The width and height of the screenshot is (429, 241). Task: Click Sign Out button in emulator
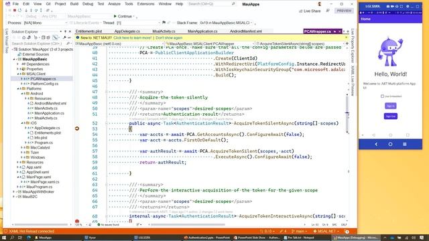(390, 116)
